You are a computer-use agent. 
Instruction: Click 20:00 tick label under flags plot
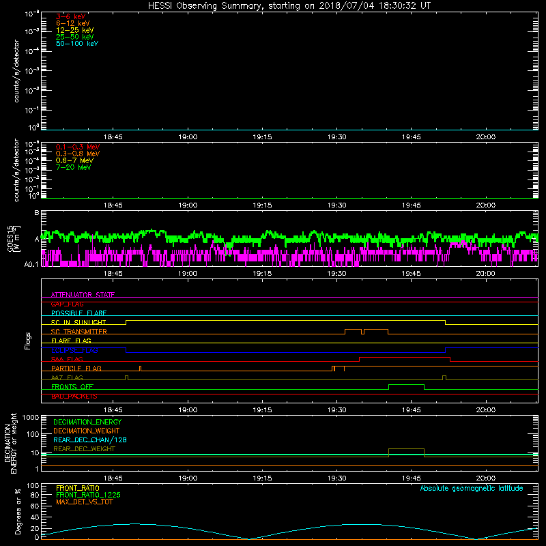coord(485,410)
